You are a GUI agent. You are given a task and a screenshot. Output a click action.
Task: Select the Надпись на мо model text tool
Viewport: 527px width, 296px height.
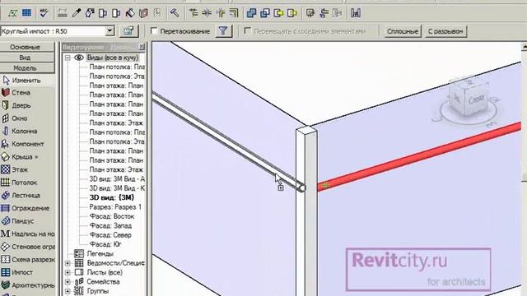point(27,234)
